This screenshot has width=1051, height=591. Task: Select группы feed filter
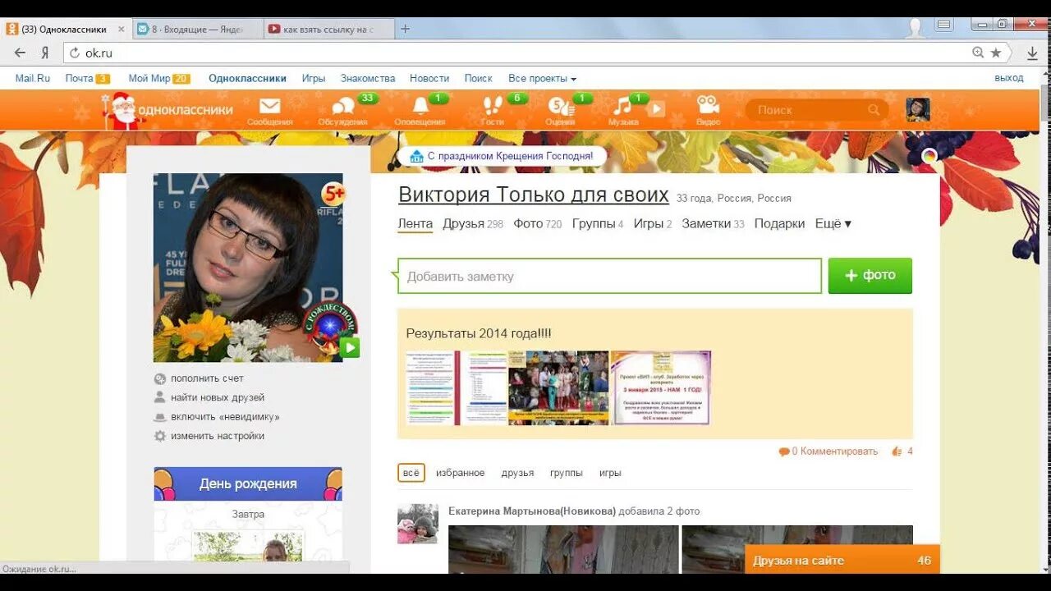click(x=567, y=473)
